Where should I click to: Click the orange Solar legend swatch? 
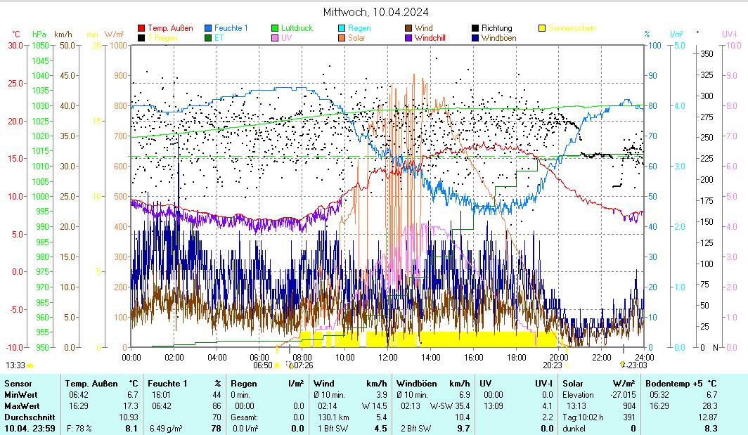[x=342, y=38]
